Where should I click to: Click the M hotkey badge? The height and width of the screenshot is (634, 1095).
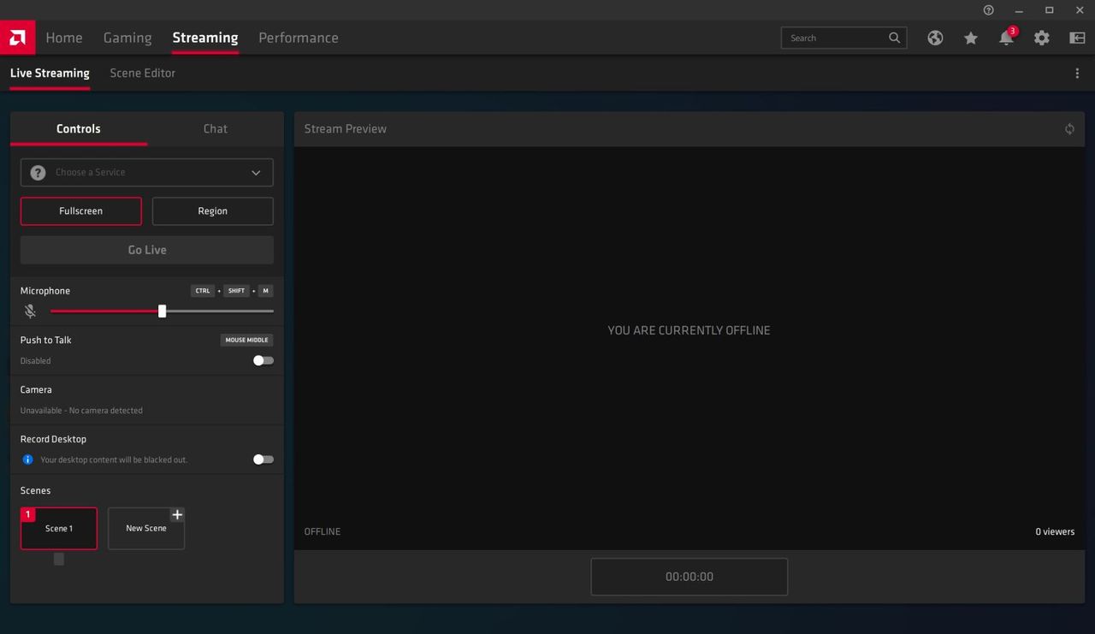pos(266,291)
